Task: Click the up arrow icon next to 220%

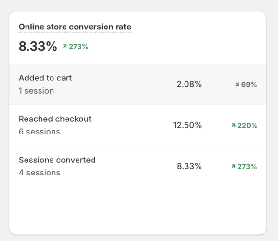Action: (233, 125)
